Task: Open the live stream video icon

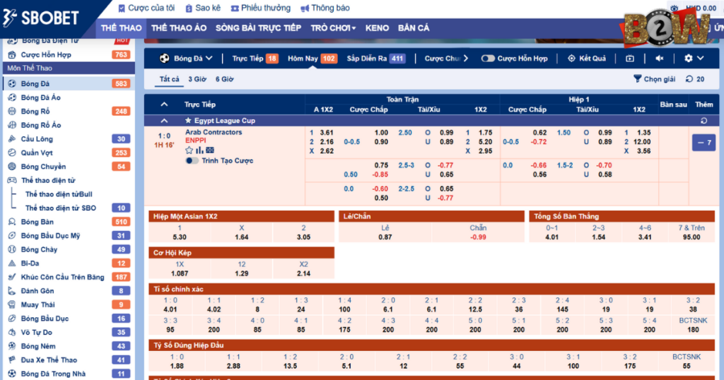Action: [629, 59]
